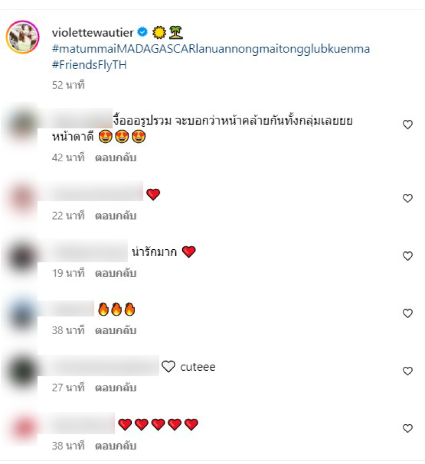Viewport: 425px width, 464px height.
Task: Reply to the 22 นาที comment
Action: tap(116, 216)
